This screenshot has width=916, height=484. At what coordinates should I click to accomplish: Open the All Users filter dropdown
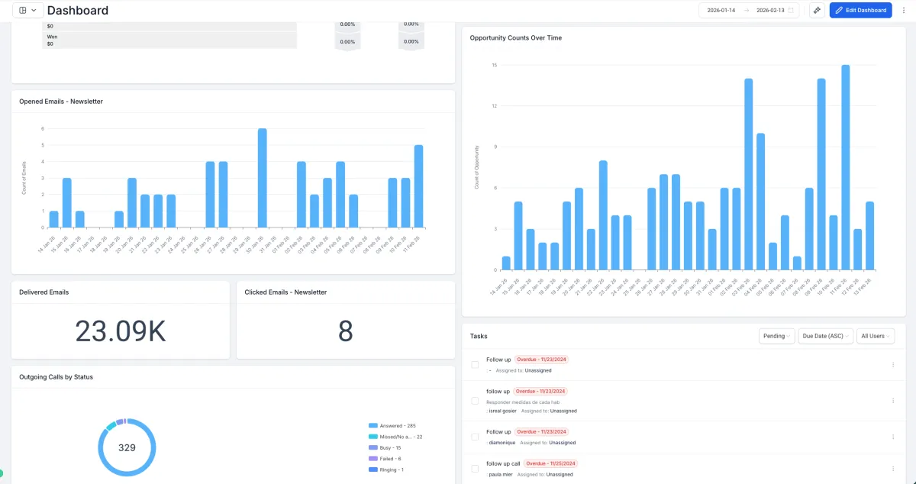pos(876,336)
